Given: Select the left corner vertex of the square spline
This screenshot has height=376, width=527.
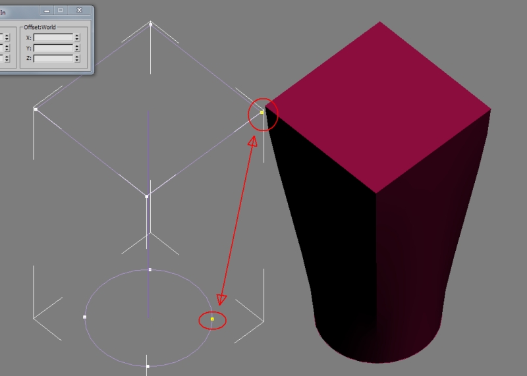Looking at the screenshot, I should pos(36,109).
